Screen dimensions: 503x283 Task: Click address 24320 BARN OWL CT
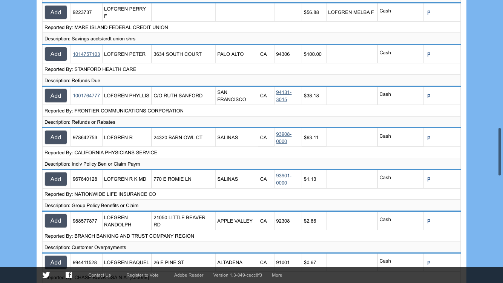[178, 138]
